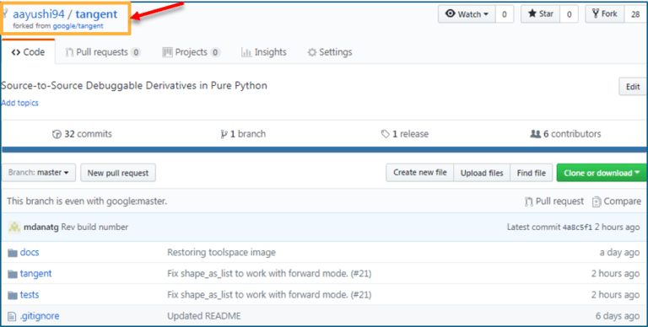Open the tangent row's Fix shape_as_list commit

pyautogui.click(x=269, y=273)
